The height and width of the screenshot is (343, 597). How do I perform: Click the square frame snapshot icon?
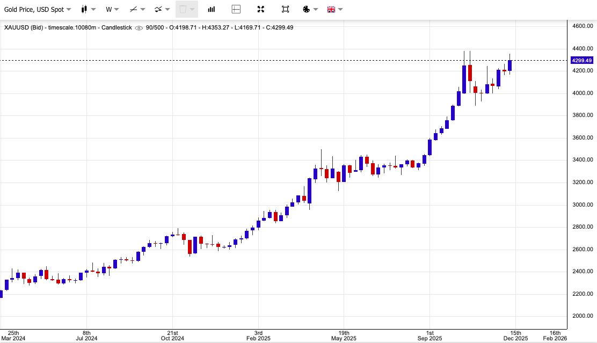(285, 9)
